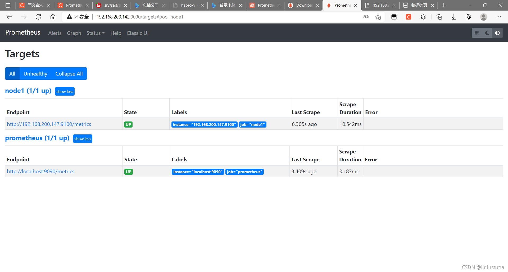Click the prometheus (1/1 up) heading
The height and width of the screenshot is (272, 508).
[x=37, y=138]
